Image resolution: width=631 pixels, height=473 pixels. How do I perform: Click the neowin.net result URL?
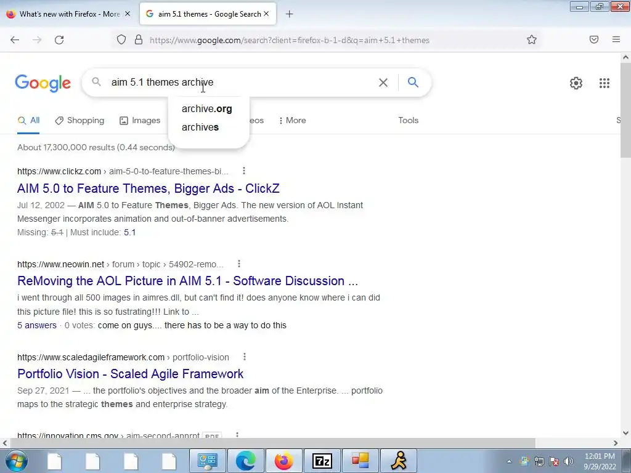(x=120, y=264)
